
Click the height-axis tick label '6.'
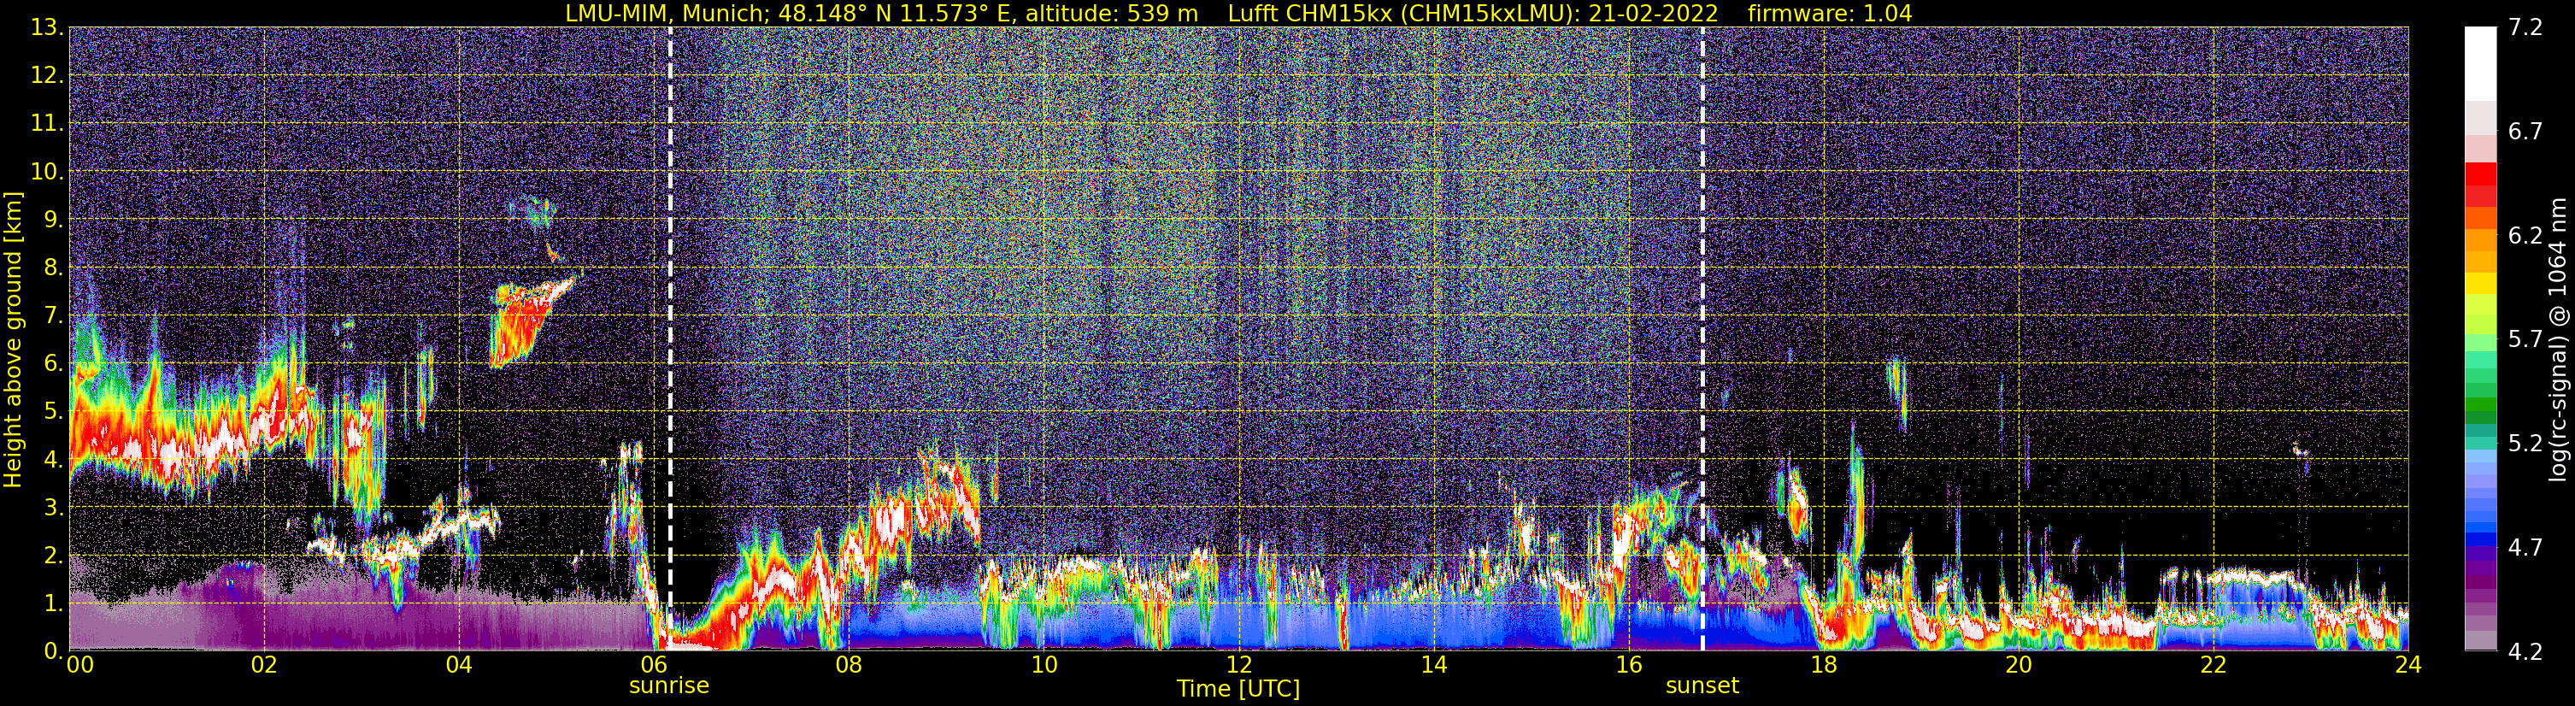coord(54,364)
